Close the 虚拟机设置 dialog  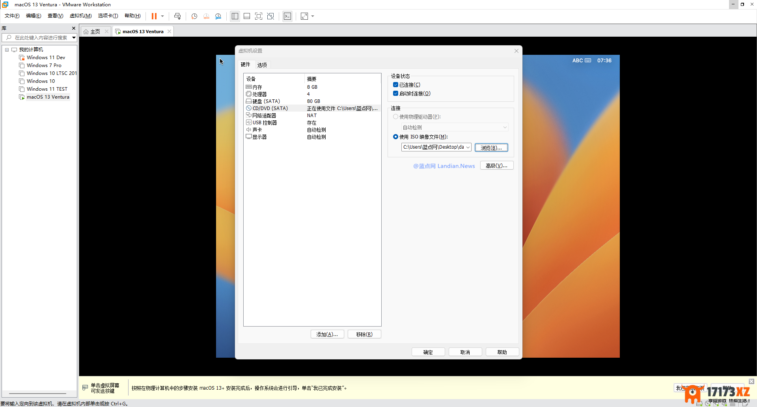point(516,51)
